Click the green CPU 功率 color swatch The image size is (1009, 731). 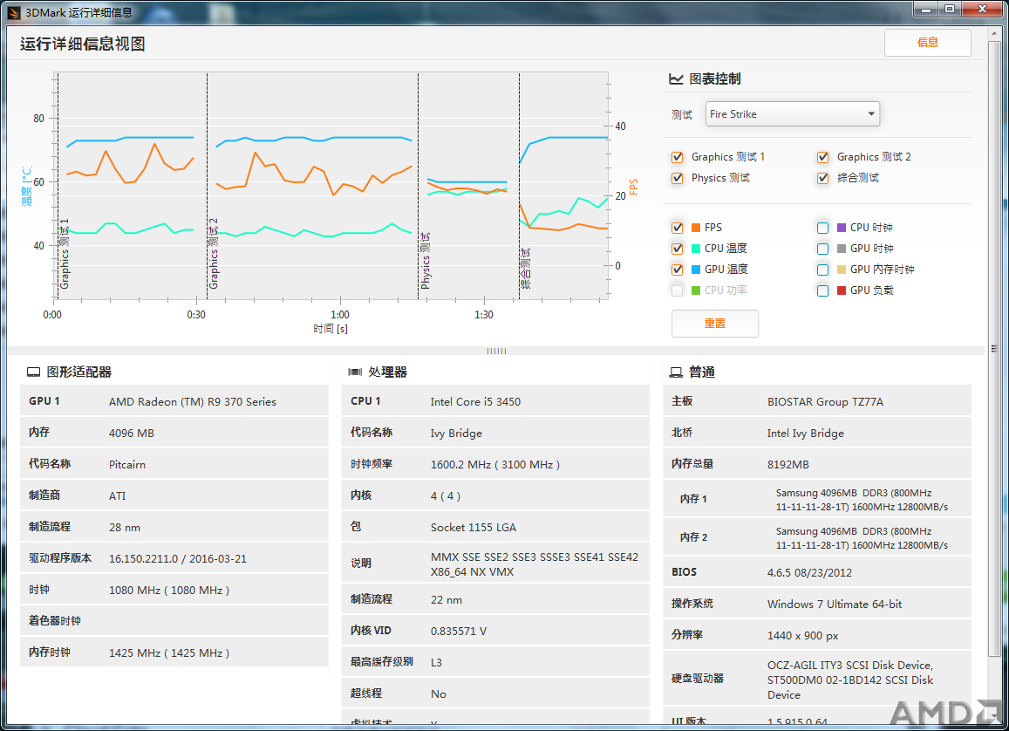click(696, 290)
